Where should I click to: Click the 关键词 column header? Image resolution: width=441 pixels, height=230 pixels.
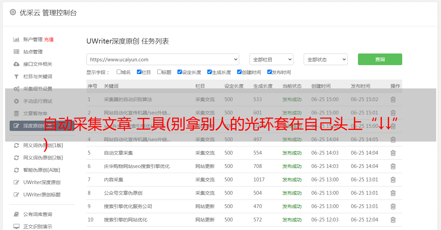pyautogui.click(x=111, y=86)
